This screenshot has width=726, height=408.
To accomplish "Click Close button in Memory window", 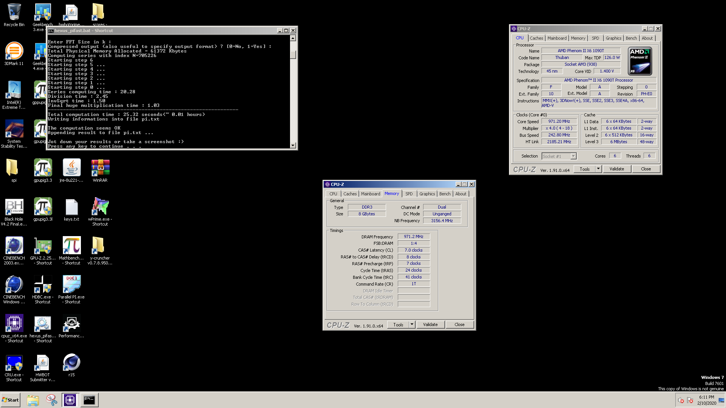I will [459, 325].
